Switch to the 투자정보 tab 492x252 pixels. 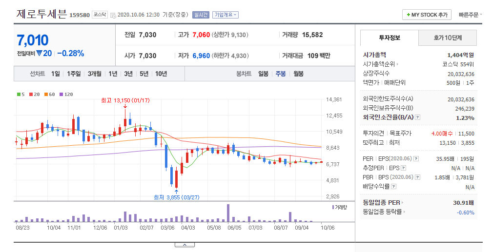click(389, 38)
